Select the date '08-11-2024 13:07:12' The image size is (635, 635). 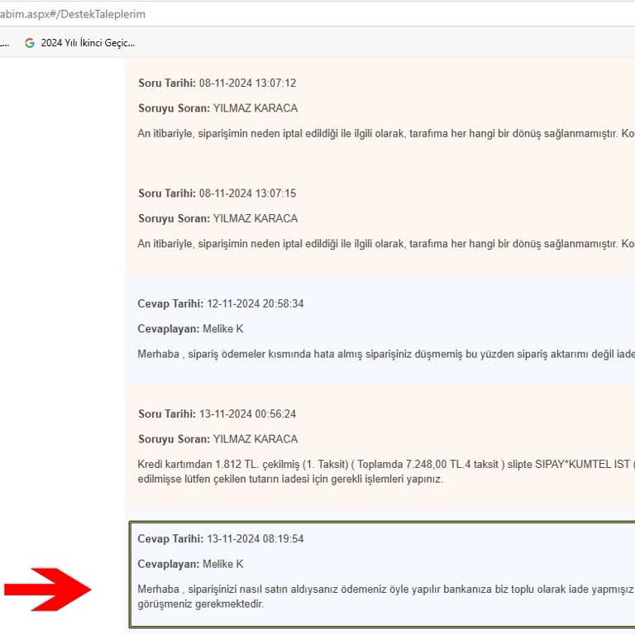pos(247,83)
